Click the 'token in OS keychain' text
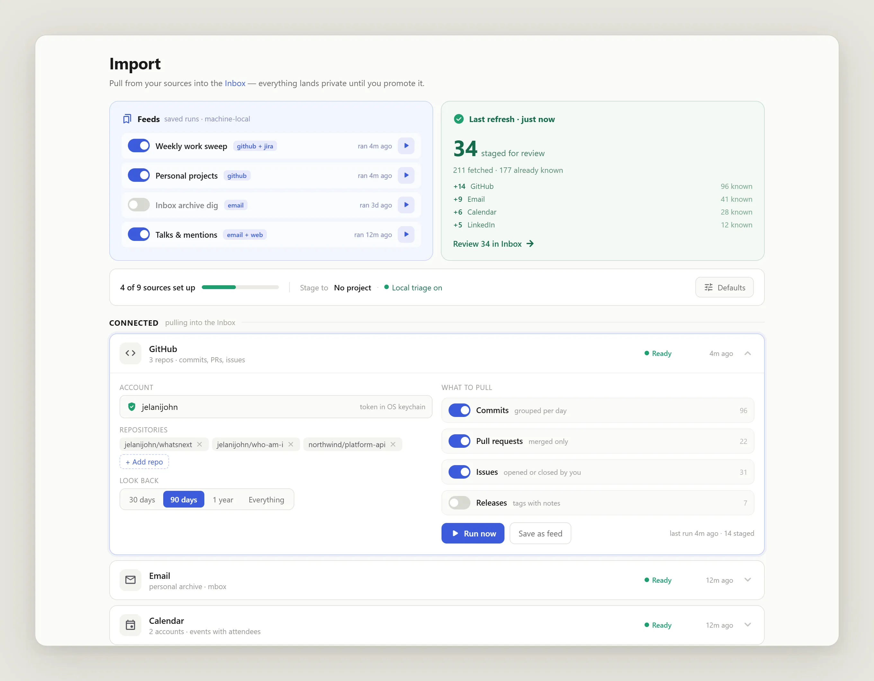 click(393, 407)
